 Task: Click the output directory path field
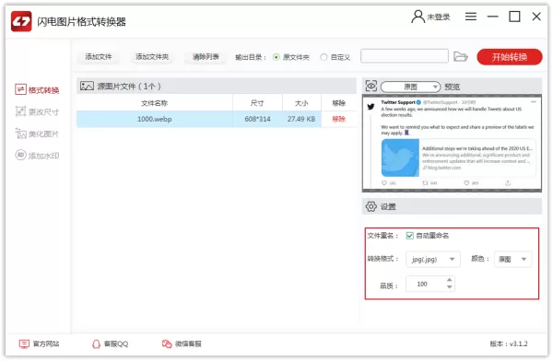pos(405,55)
